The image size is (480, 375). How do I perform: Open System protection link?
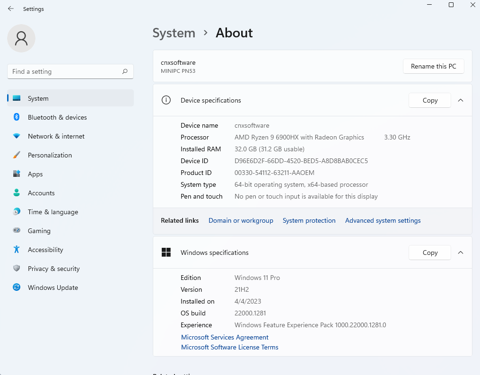(x=309, y=220)
